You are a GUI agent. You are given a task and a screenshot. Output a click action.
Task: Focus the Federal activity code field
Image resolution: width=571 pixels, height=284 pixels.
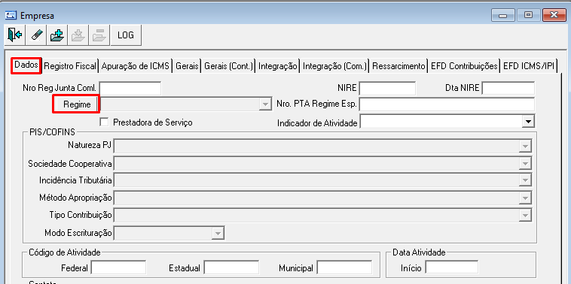coord(118,267)
